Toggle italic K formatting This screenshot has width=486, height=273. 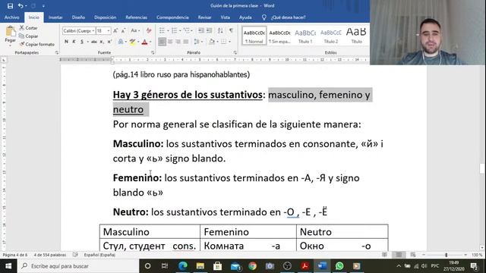click(x=74, y=42)
